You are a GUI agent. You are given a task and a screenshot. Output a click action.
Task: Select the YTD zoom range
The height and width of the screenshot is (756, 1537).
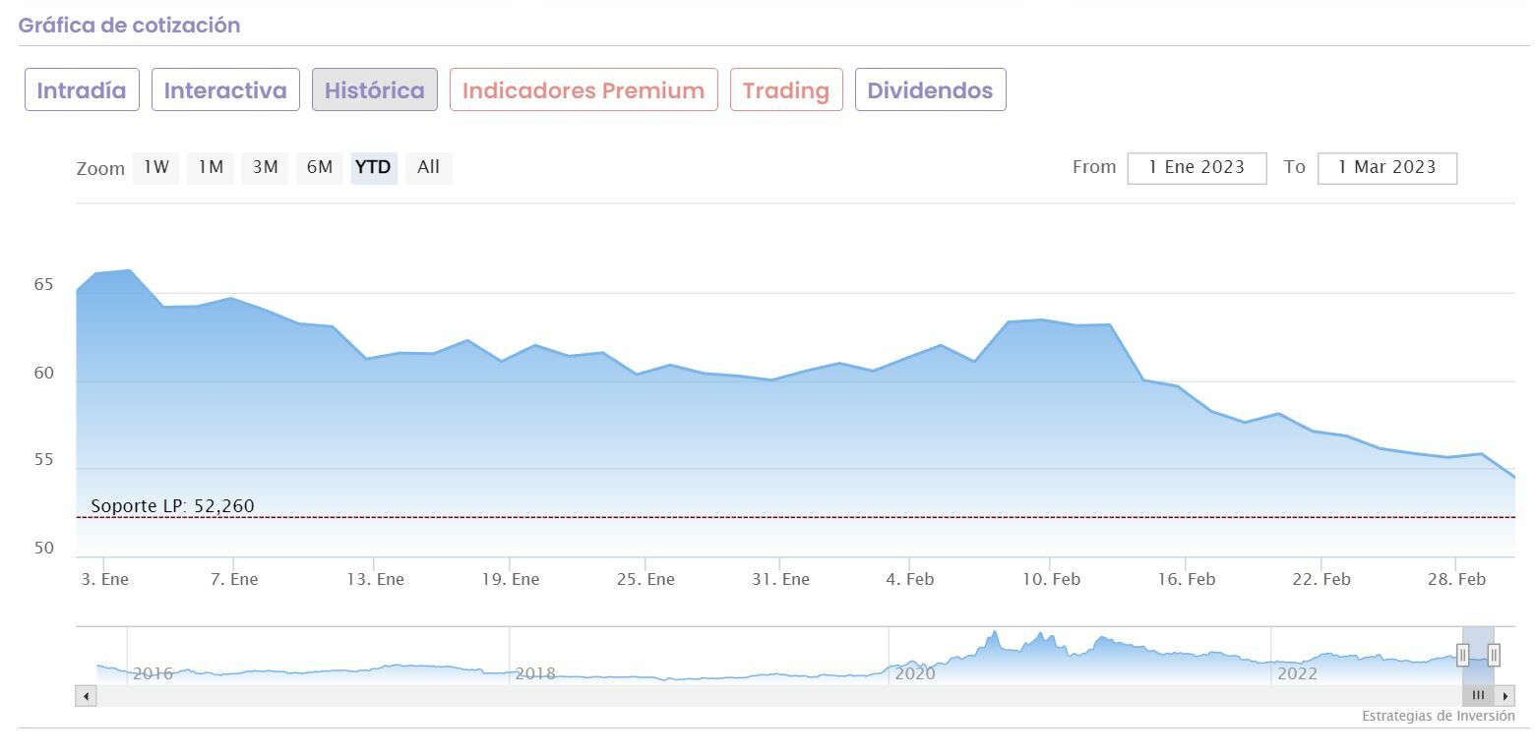374,167
